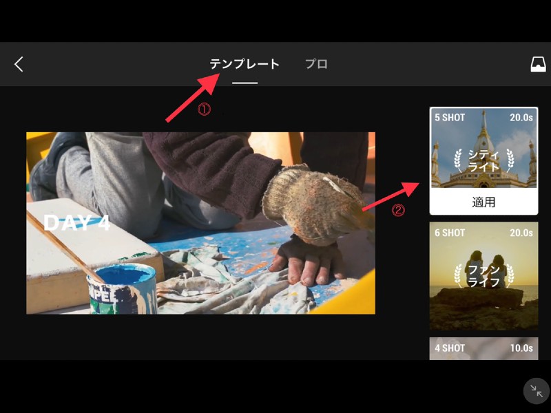Choose the ファンライフ template
The height and width of the screenshot is (413, 551).
484,275
